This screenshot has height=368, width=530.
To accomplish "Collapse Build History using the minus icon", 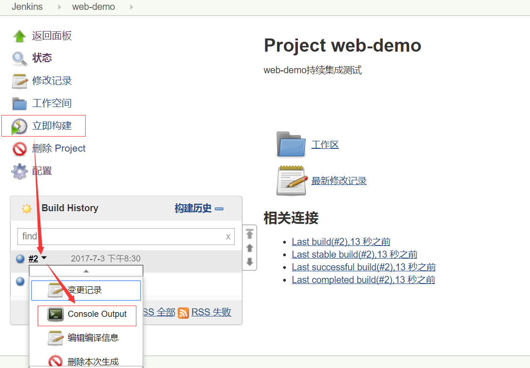I will (x=219, y=208).
